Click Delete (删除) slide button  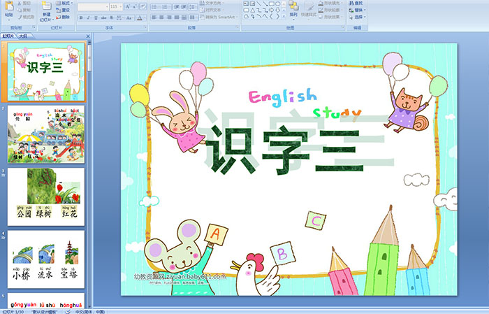(x=63, y=17)
